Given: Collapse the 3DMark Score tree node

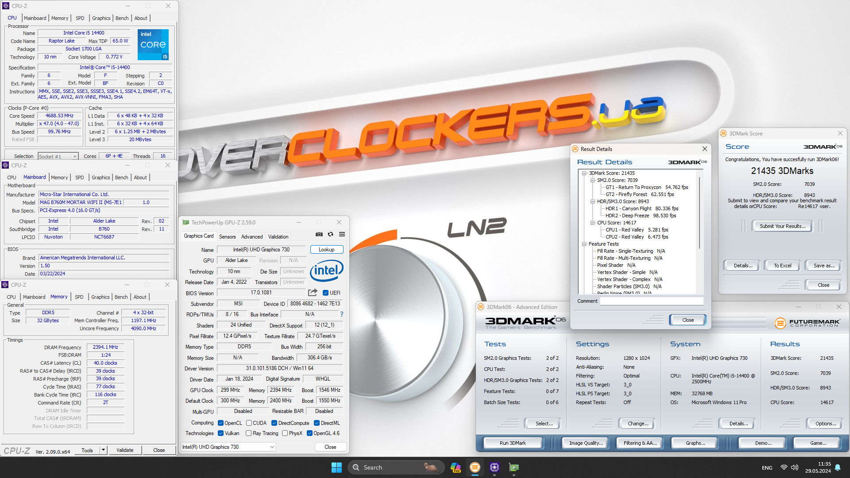Looking at the screenshot, I should tap(584, 173).
